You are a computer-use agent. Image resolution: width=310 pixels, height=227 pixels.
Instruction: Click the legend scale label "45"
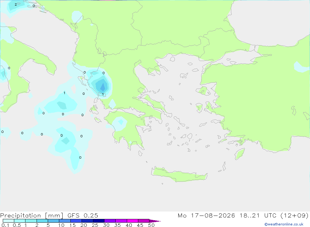pyautogui.click(x=140, y=225)
